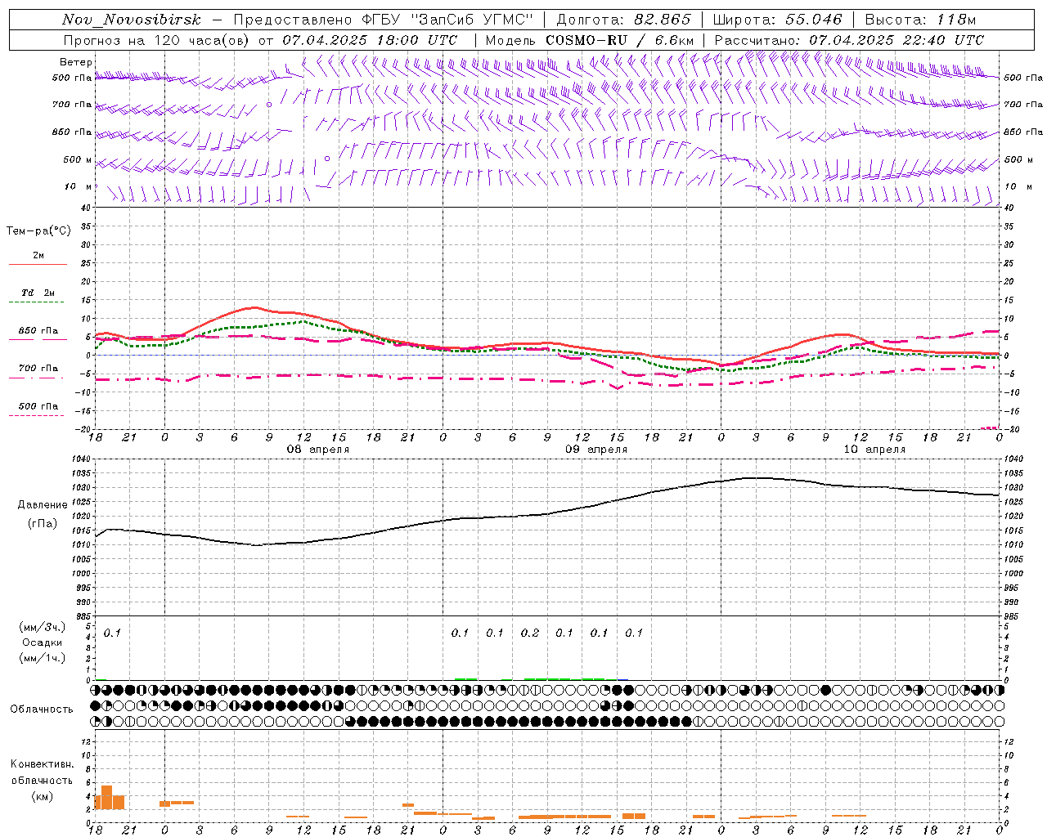Click the dash-dot 700 гПа temperature legend line
Screen dimensions: 1047x837
pos(38,378)
